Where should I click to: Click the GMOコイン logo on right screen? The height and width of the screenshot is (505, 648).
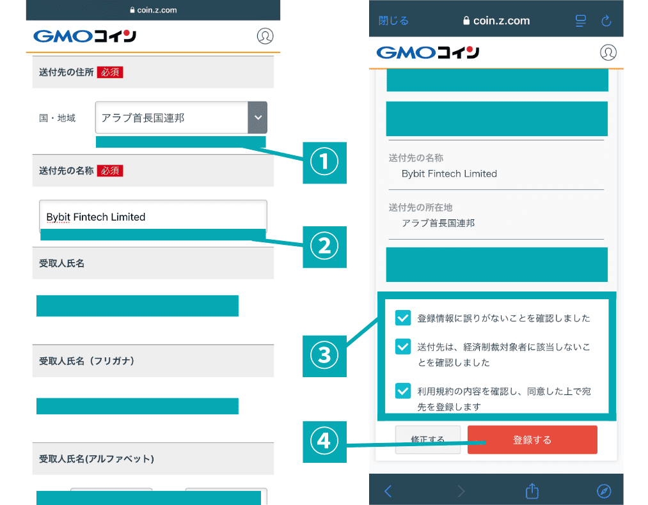[x=427, y=52]
